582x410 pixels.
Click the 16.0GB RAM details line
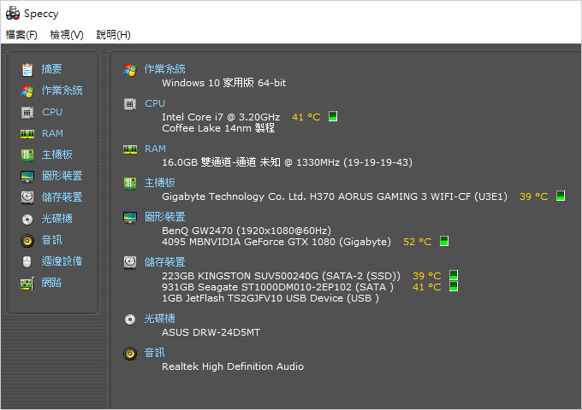(x=287, y=162)
